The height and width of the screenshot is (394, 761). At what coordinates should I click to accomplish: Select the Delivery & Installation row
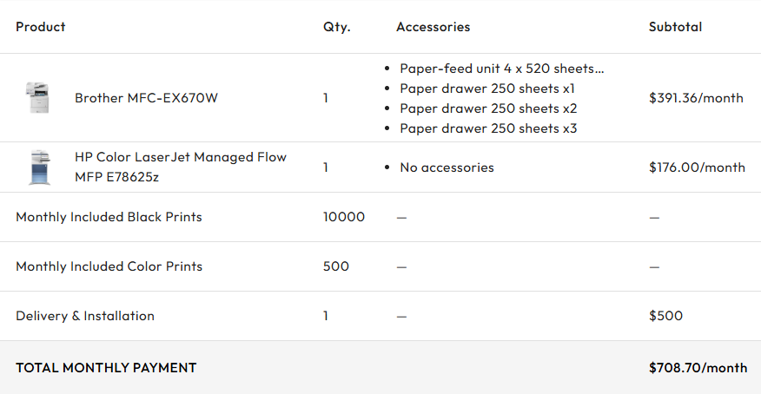380,316
